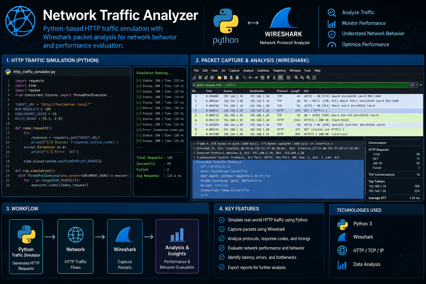Click top talker 192.168.1.10 at 78%
Image resolution: width=426 pixels, height=284 pixels.
[x=394, y=186]
